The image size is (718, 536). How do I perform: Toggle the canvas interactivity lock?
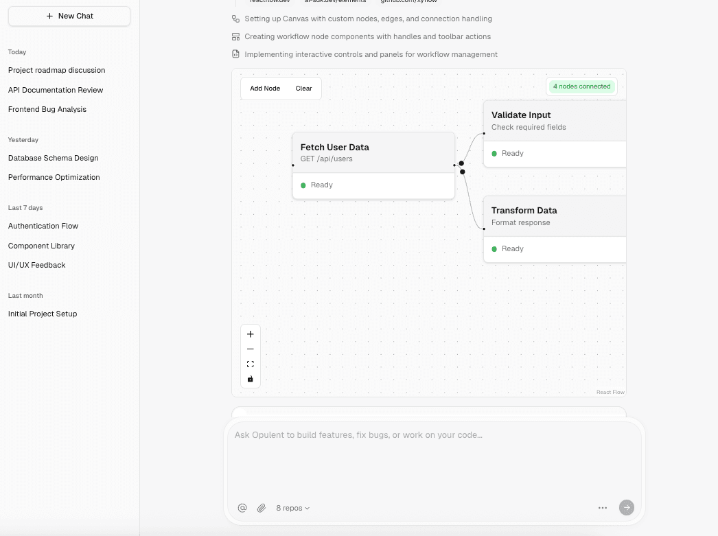coord(251,379)
